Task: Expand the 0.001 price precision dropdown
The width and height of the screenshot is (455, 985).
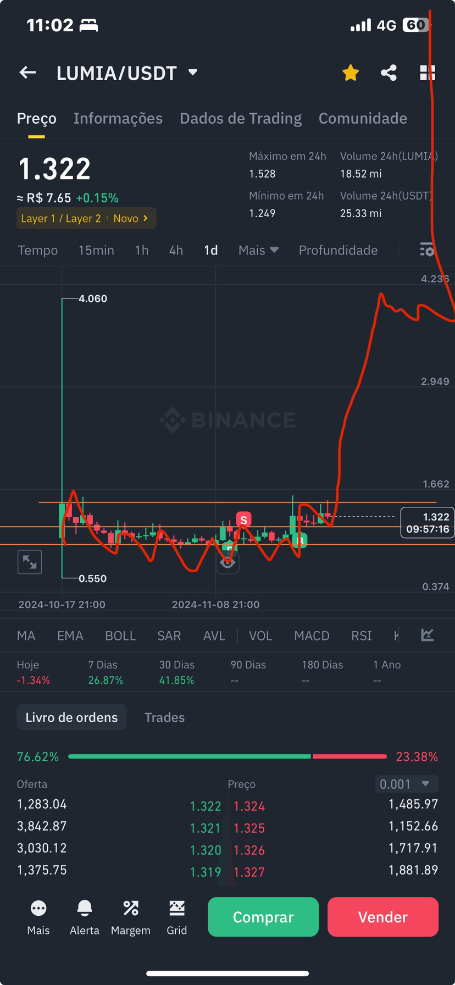Action: point(406,784)
